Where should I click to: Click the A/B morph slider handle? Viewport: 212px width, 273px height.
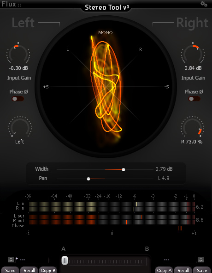[x=65, y=261]
